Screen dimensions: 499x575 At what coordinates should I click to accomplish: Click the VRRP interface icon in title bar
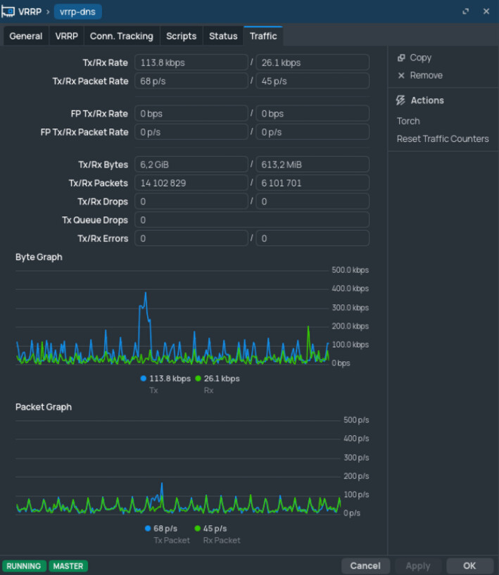pos(9,11)
